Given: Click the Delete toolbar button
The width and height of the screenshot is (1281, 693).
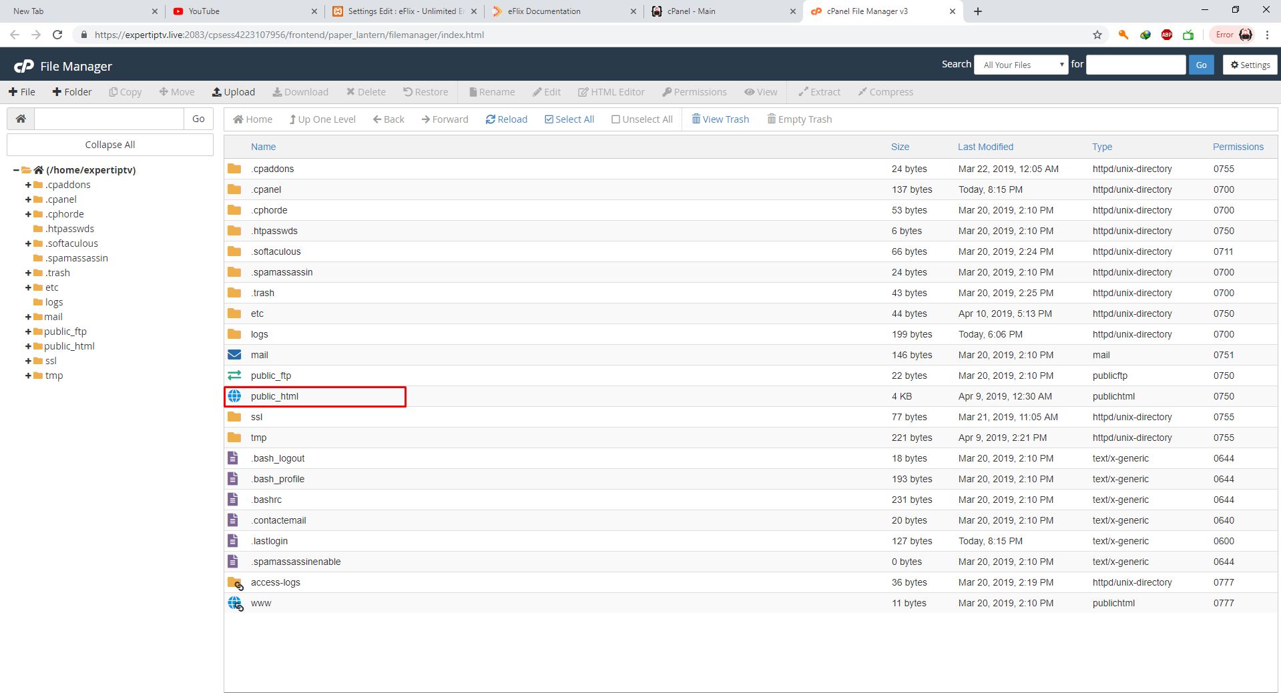Looking at the screenshot, I should tap(366, 92).
